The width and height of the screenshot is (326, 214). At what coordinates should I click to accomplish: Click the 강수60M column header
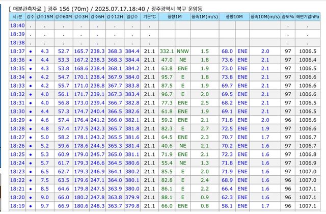[63, 17]
